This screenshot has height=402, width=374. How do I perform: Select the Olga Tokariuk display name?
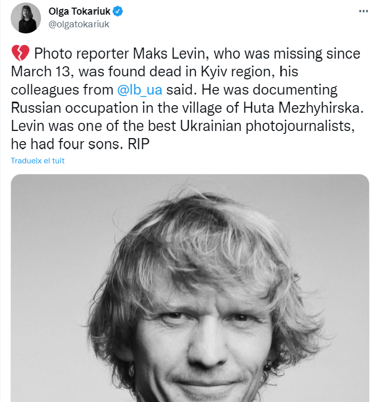coord(79,11)
